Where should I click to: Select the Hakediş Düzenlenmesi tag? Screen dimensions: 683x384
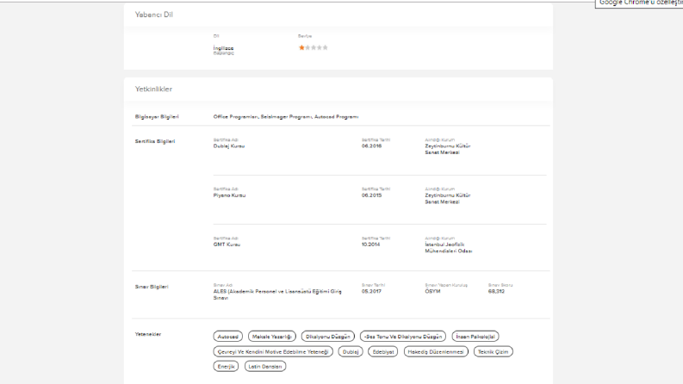click(x=436, y=351)
